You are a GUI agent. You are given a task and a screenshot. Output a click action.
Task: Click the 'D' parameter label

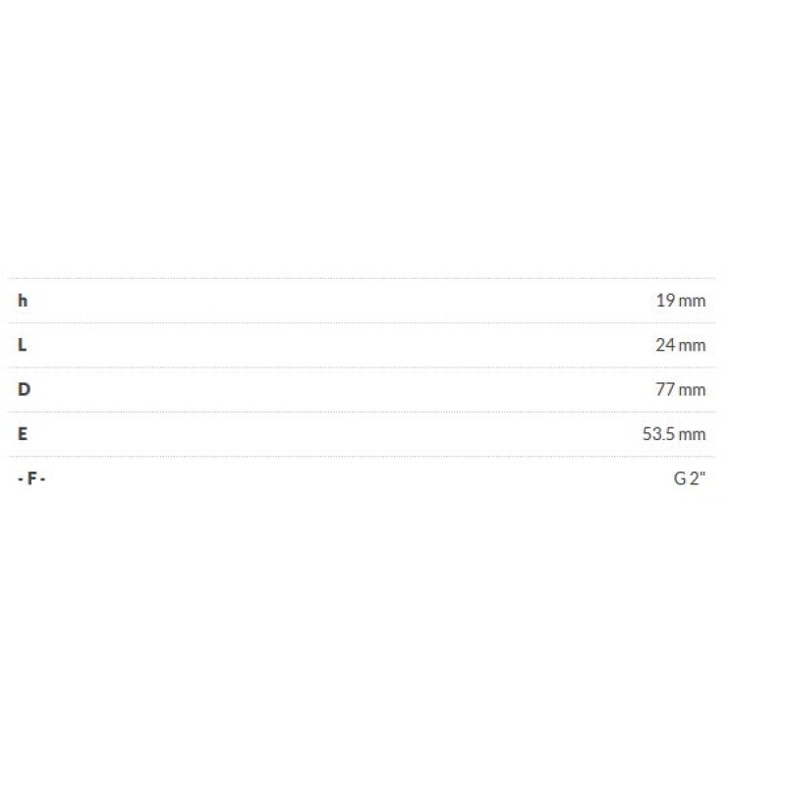tap(24, 389)
